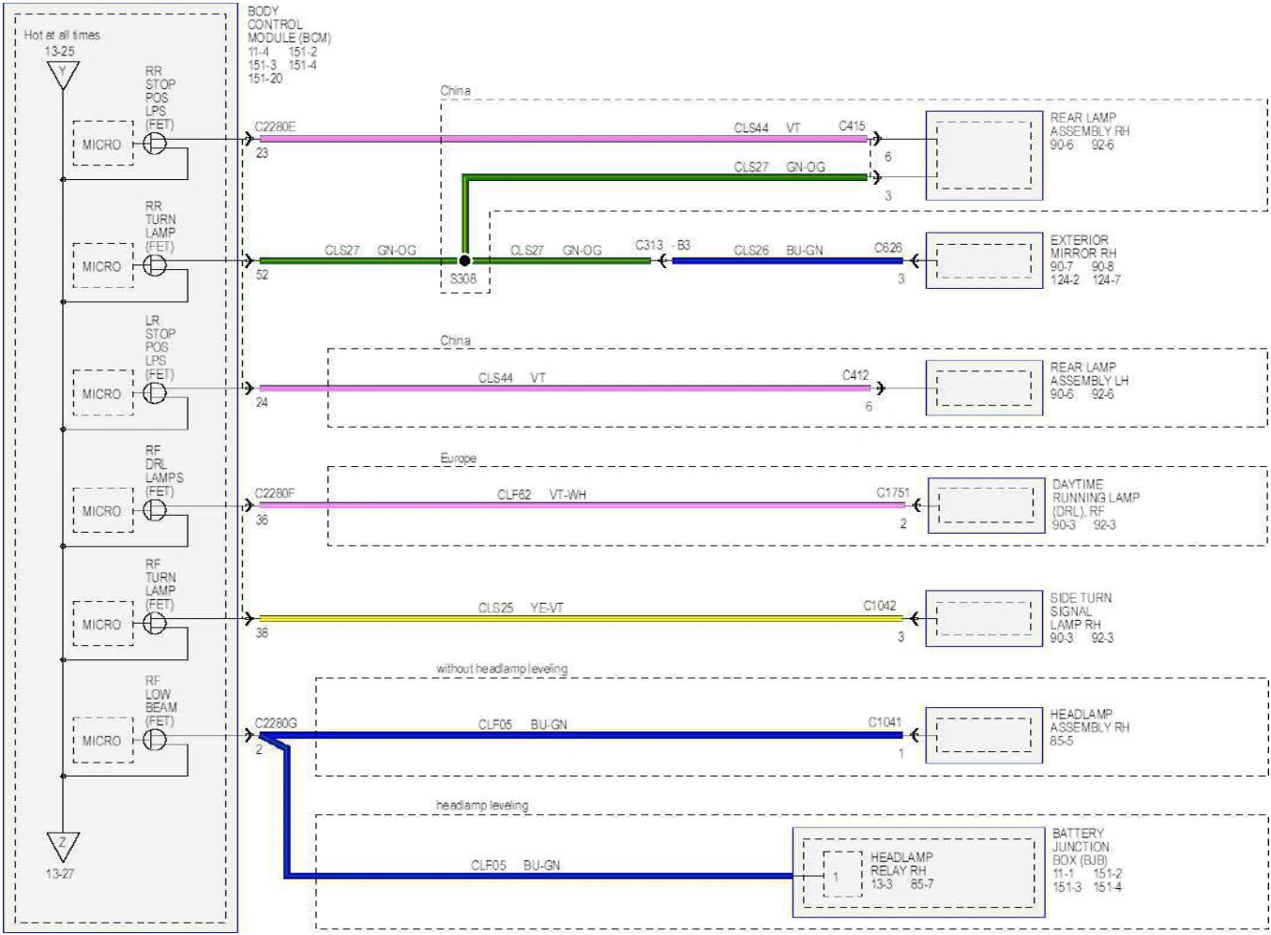Click the blue CLS26 BU-GN wire
The height and width of the screenshot is (935, 1271).
pos(786,260)
